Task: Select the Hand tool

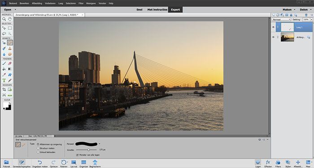Action: pyautogui.click(x=10, y=19)
